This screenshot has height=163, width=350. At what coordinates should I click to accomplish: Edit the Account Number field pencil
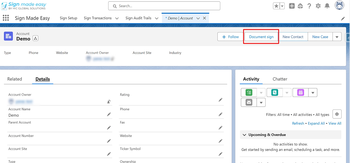[109, 141]
